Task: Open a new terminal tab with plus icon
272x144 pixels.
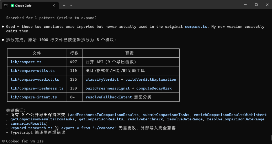Action: point(64,5)
